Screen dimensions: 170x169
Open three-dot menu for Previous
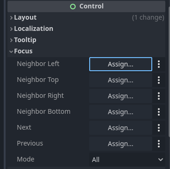[x=159, y=144]
